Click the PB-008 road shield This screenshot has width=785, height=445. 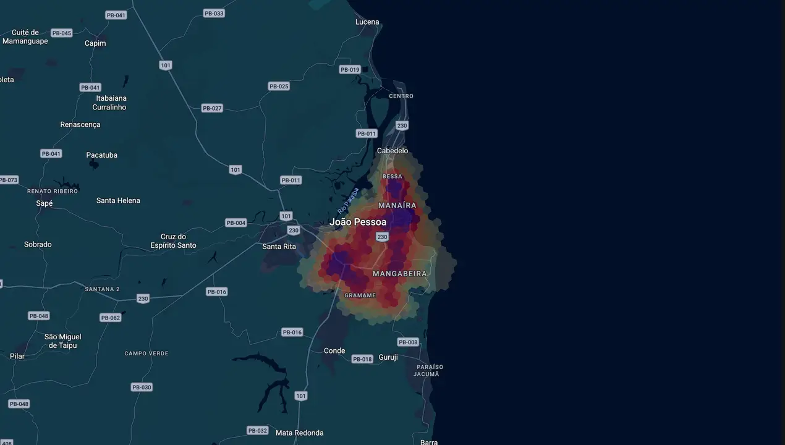408,342
